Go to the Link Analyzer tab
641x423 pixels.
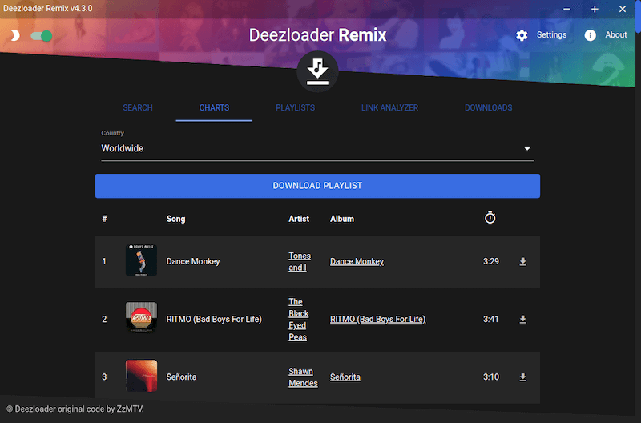389,108
